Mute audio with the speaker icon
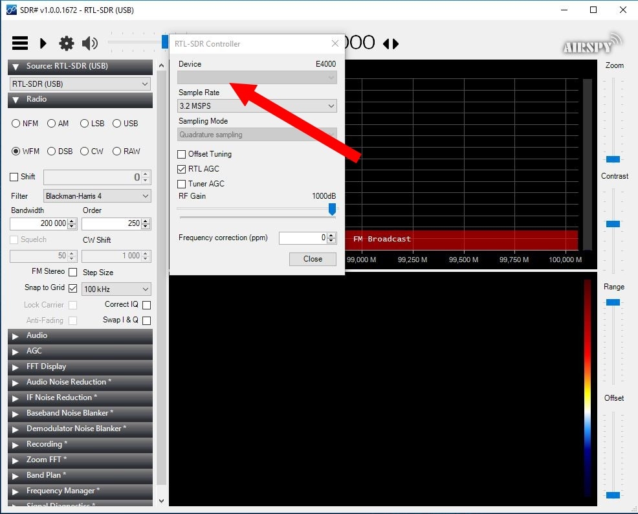 (x=90, y=43)
